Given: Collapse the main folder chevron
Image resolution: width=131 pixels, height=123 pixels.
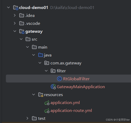Looking at the screenshot, I should click(x=27, y=47).
